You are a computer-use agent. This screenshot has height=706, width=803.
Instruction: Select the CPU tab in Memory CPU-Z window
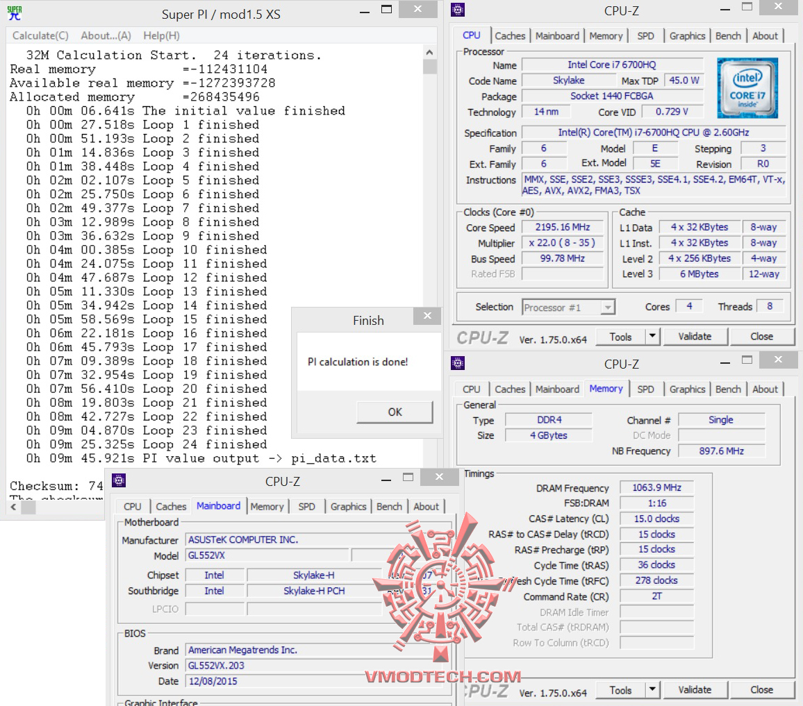[471, 389]
